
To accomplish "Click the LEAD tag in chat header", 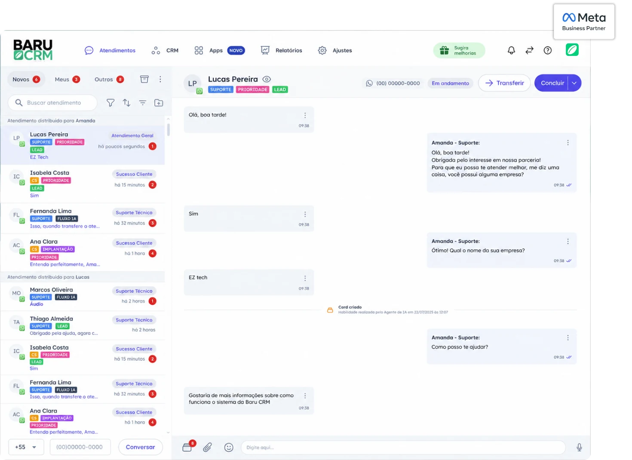I will click(x=280, y=89).
